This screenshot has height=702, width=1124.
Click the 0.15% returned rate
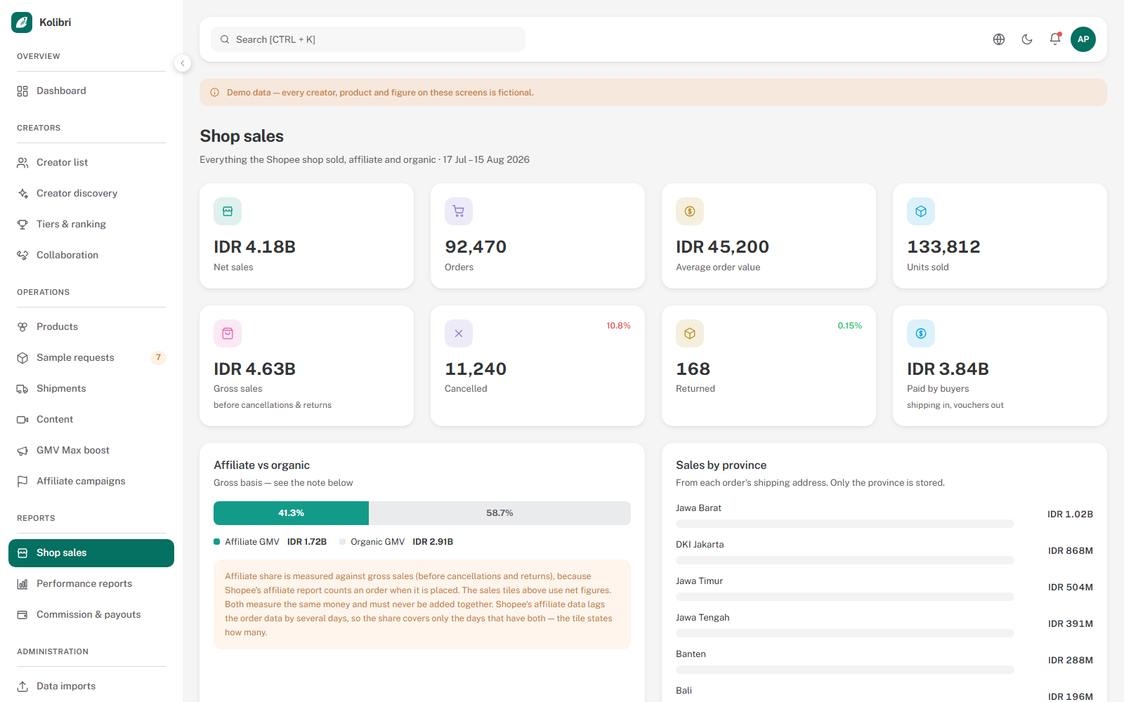[849, 326]
